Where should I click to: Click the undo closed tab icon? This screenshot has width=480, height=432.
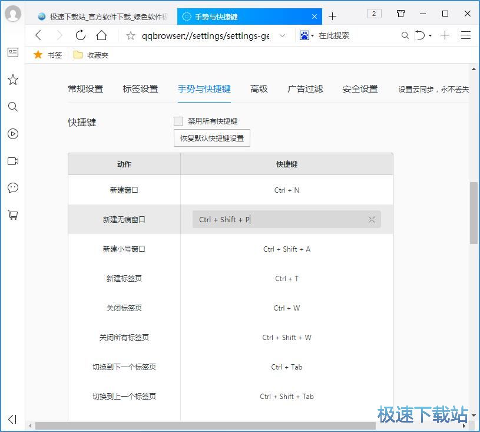point(421,35)
